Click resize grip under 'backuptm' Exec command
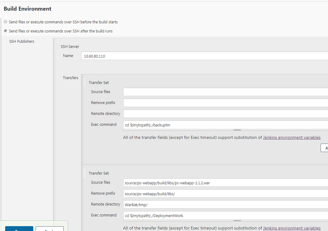The width and height of the screenshot is (328, 231). [237, 130]
